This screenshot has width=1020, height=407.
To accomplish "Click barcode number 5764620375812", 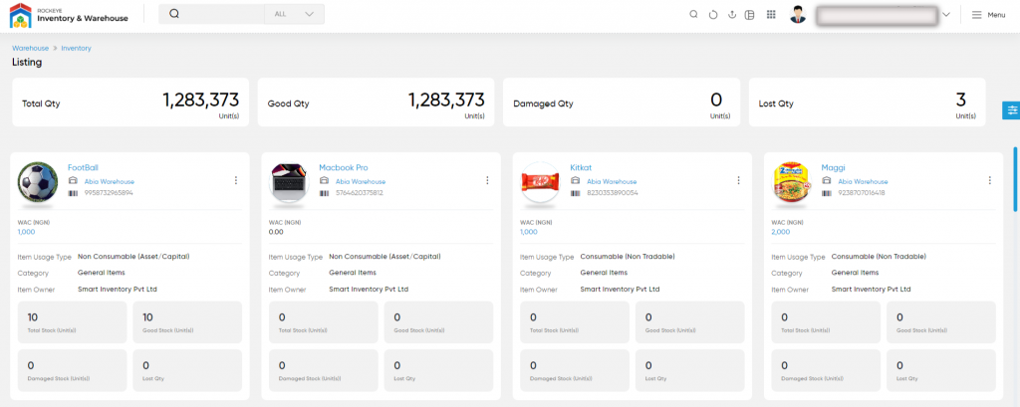I will pyautogui.click(x=359, y=193).
